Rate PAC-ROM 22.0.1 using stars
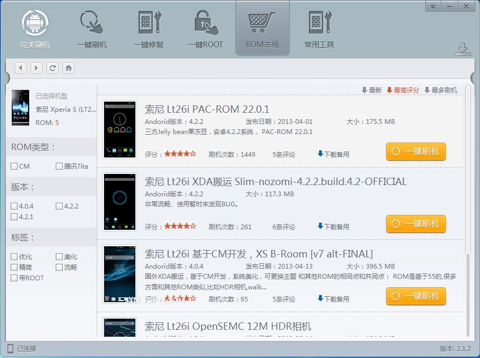480x358 pixels. click(x=181, y=154)
